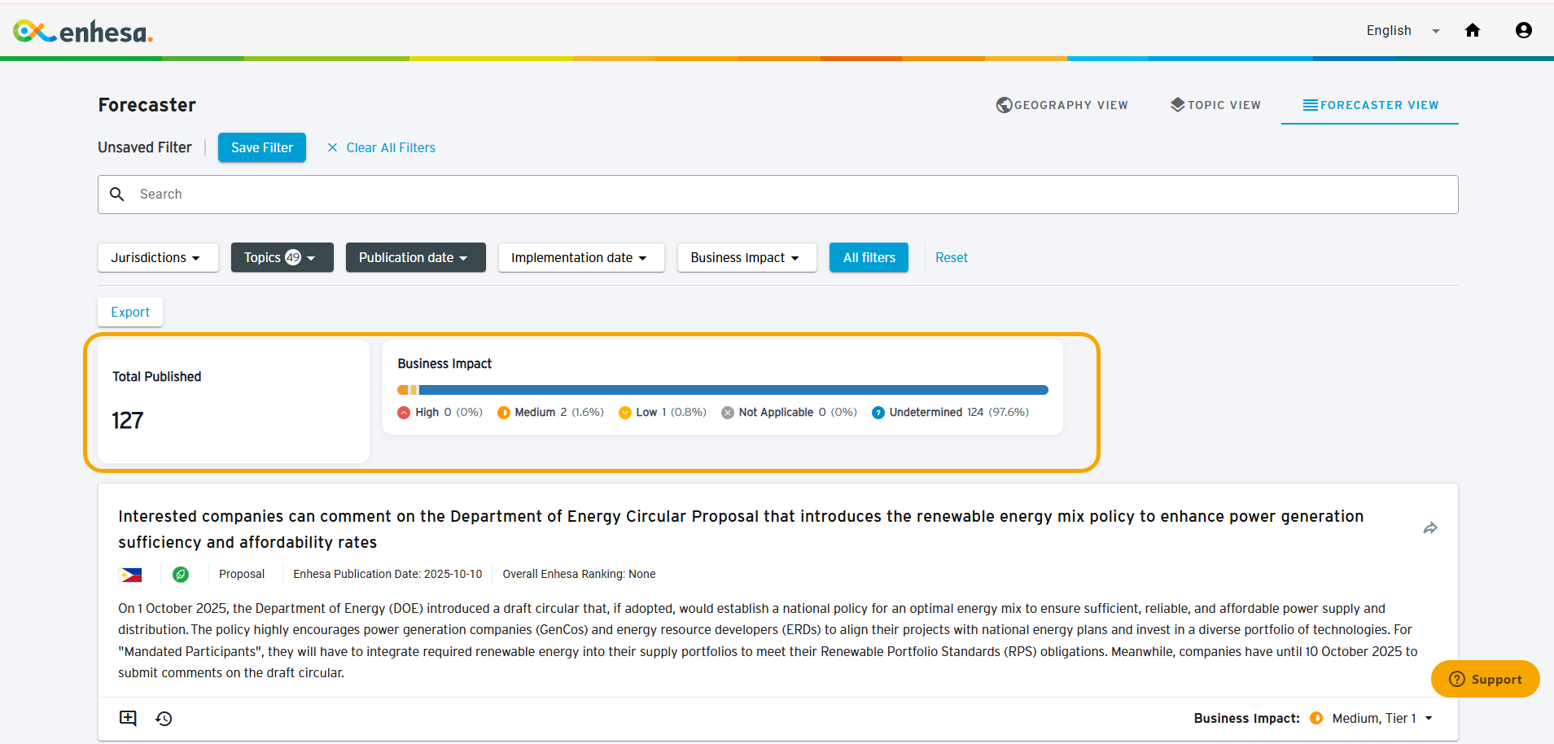Click the Philippines flag icon
This screenshot has width=1554, height=744.
click(130, 575)
